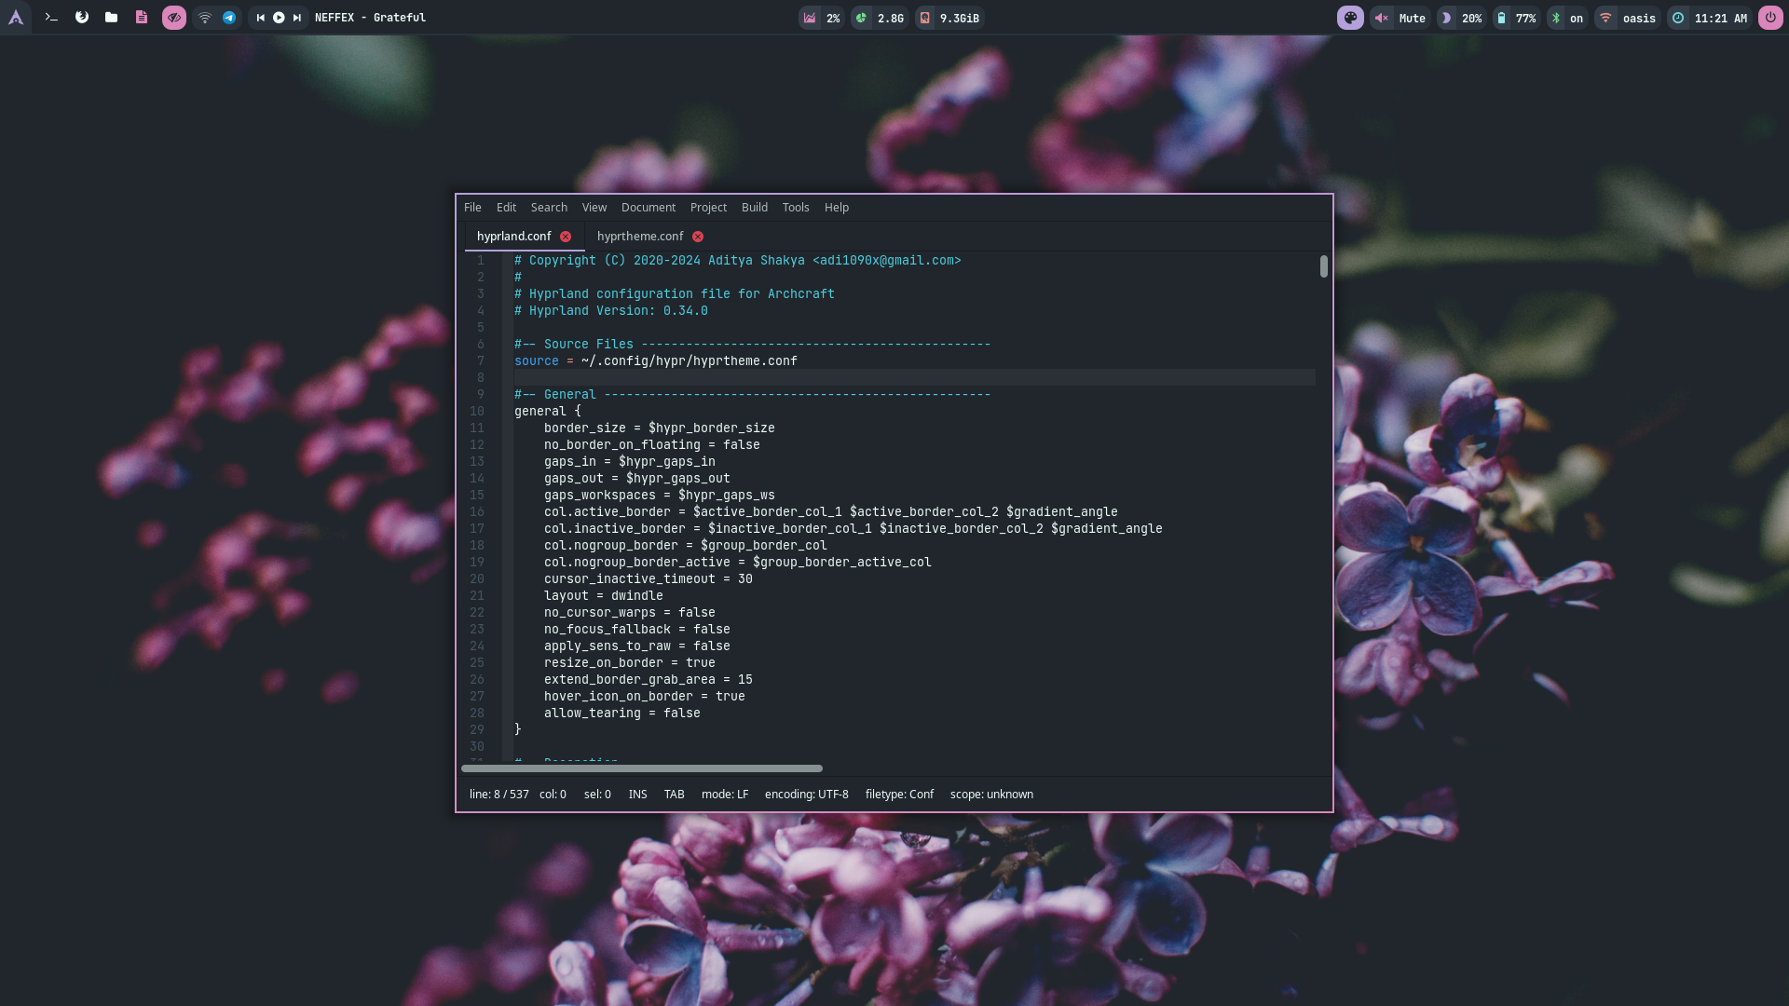Click the pink text editor document icon

pyautogui.click(x=142, y=18)
